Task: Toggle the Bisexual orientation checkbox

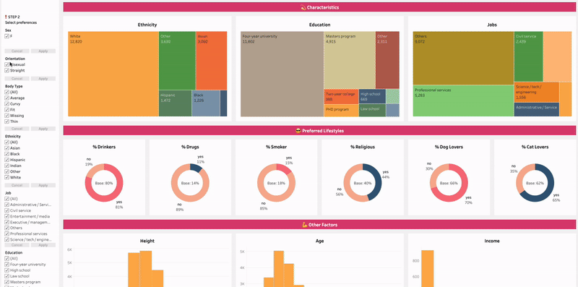Action: click(x=7, y=64)
